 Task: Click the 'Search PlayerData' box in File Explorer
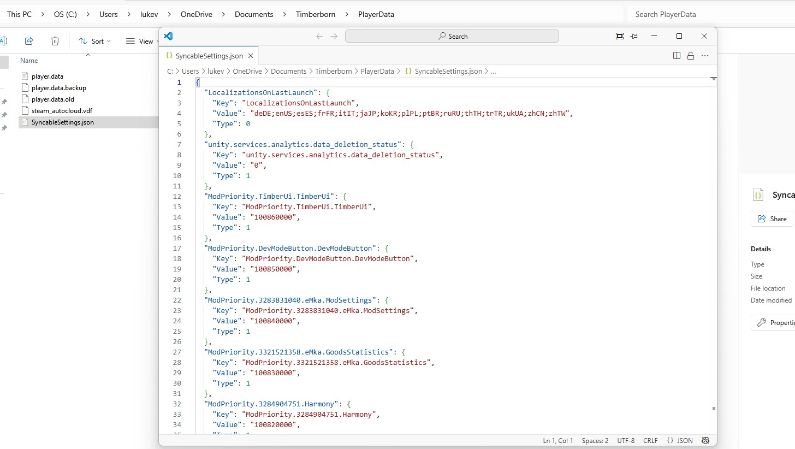pos(711,14)
